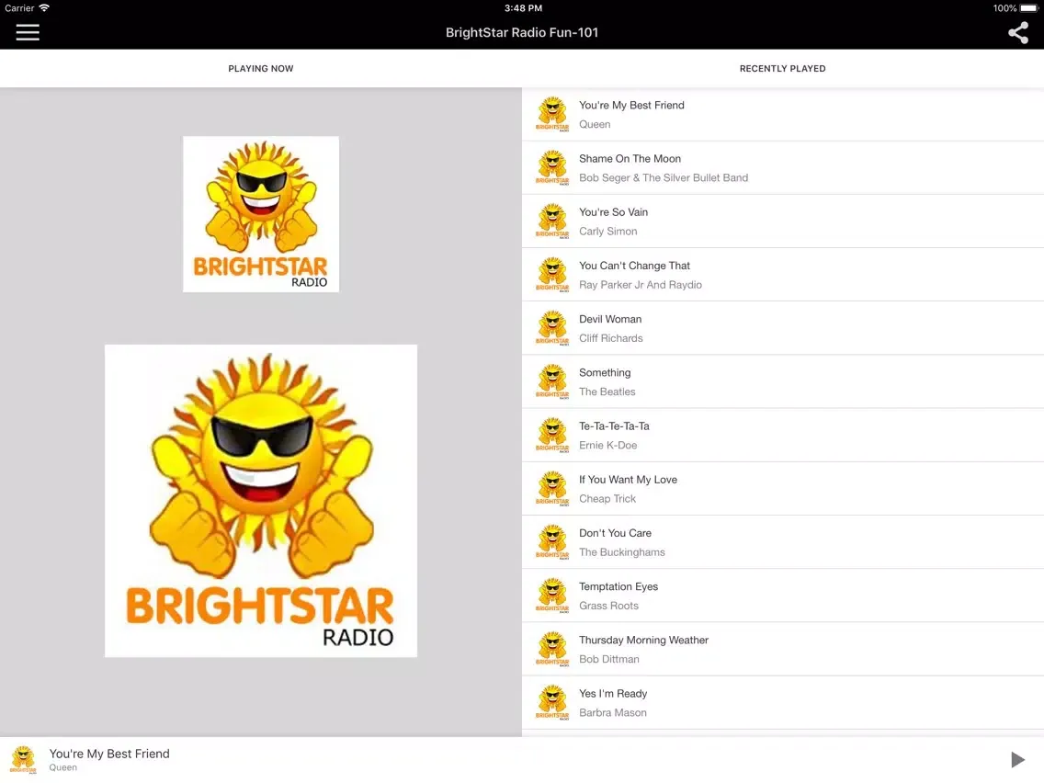Click artist Bob Seger & The Silver Bullet Band
Screen dimensions: 1044x783
pyautogui.click(x=664, y=177)
